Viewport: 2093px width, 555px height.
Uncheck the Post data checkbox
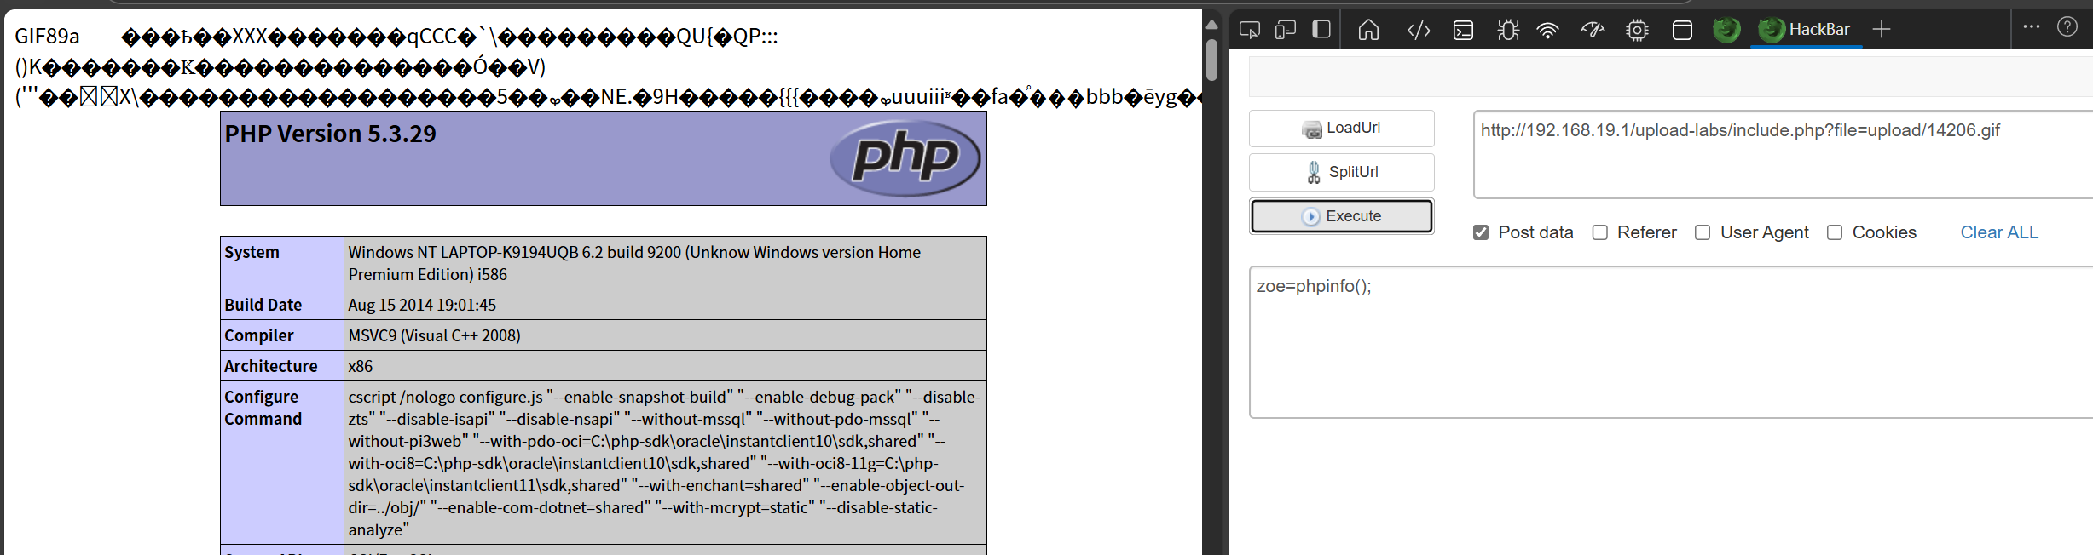coord(1481,232)
